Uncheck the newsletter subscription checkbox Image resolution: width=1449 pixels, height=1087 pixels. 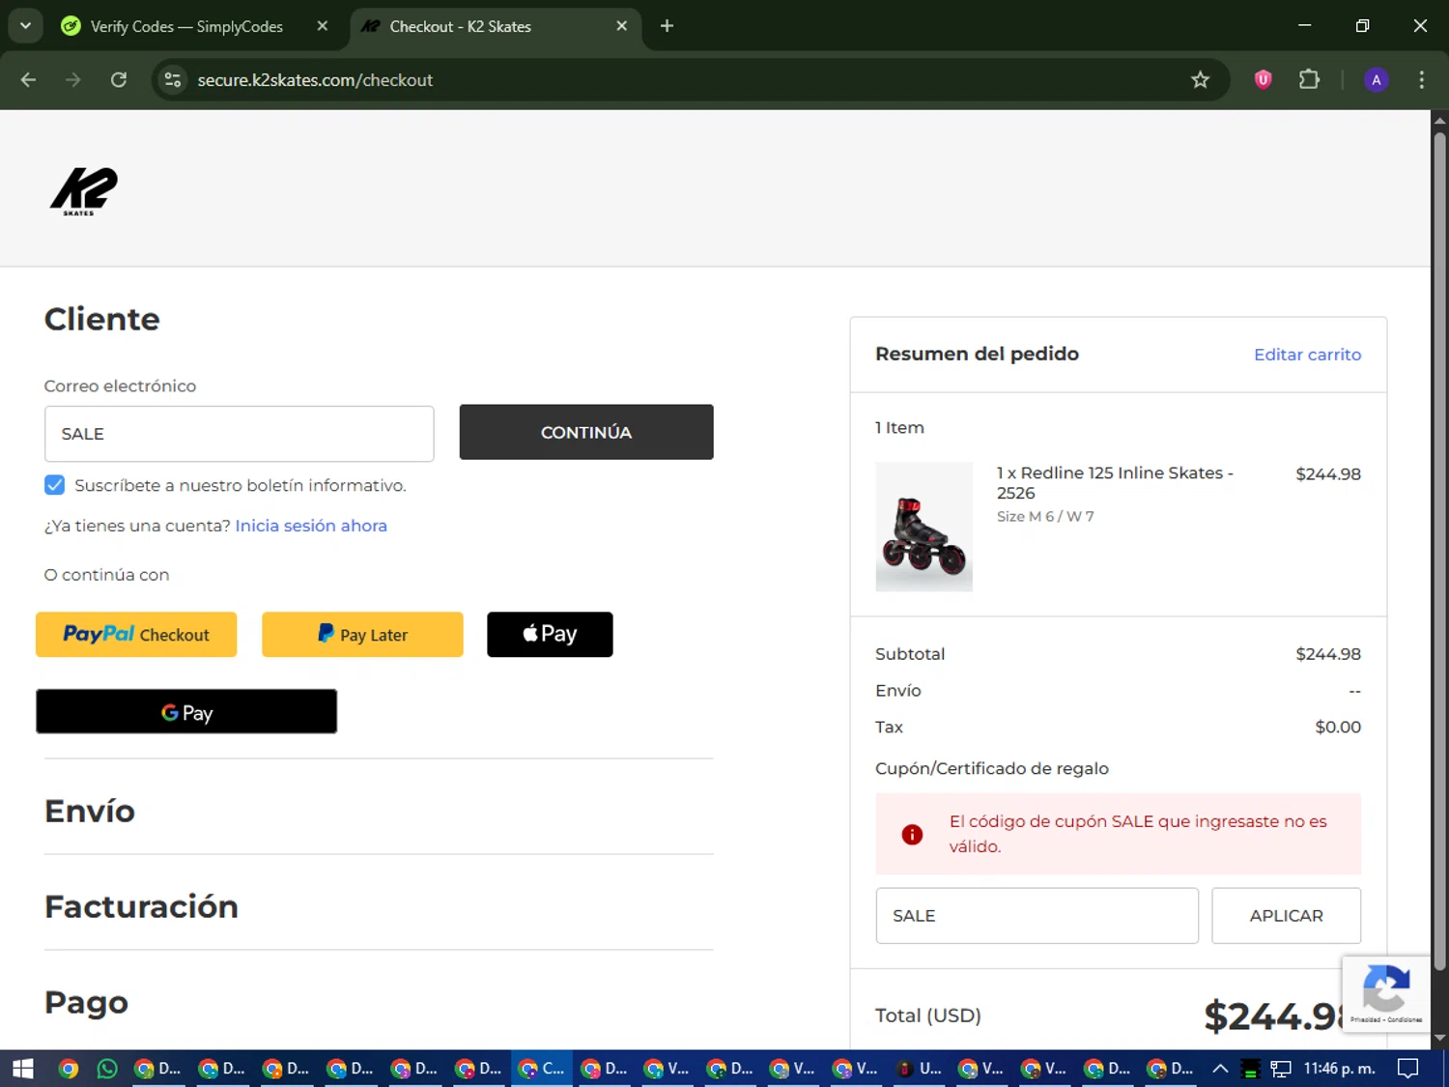pyautogui.click(x=55, y=485)
